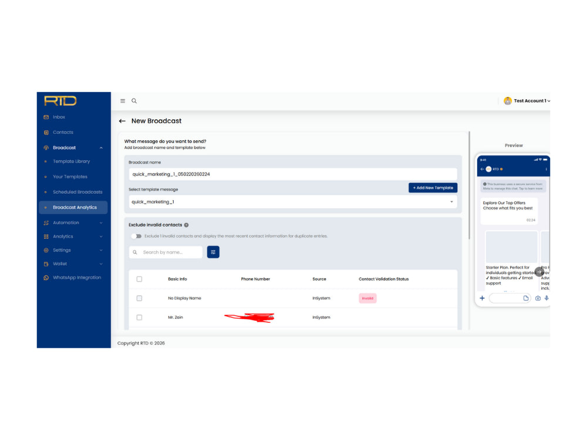Open the contact filter sliders button
Screen dimensions: 587x440
[213, 252]
